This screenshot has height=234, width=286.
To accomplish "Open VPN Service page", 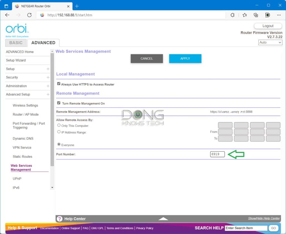I will point(22,147).
